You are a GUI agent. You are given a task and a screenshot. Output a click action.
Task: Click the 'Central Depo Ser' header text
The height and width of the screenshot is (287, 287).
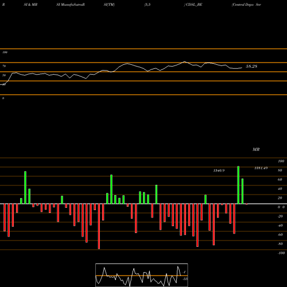pyautogui.click(x=246, y=5)
